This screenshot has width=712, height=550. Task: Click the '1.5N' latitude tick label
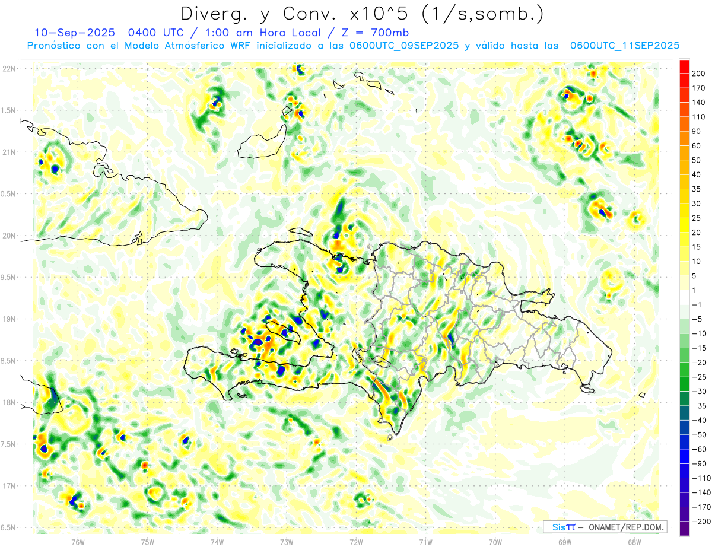(9, 111)
